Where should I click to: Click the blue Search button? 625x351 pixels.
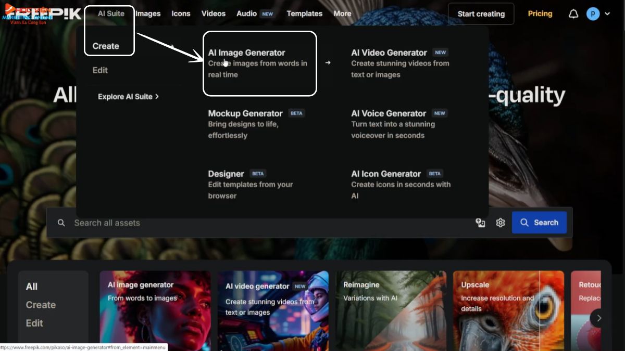539,223
